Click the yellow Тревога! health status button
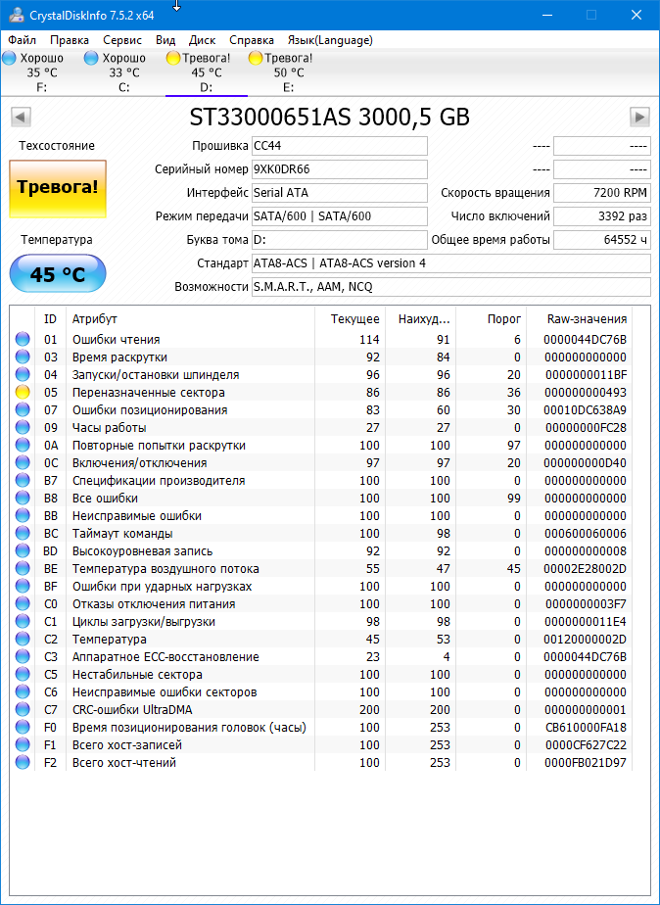The image size is (660, 905). click(x=57, y=187)
